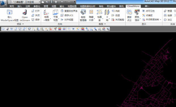
Task: Expand the 平面视图 dropdown
Action: [59, 19]
